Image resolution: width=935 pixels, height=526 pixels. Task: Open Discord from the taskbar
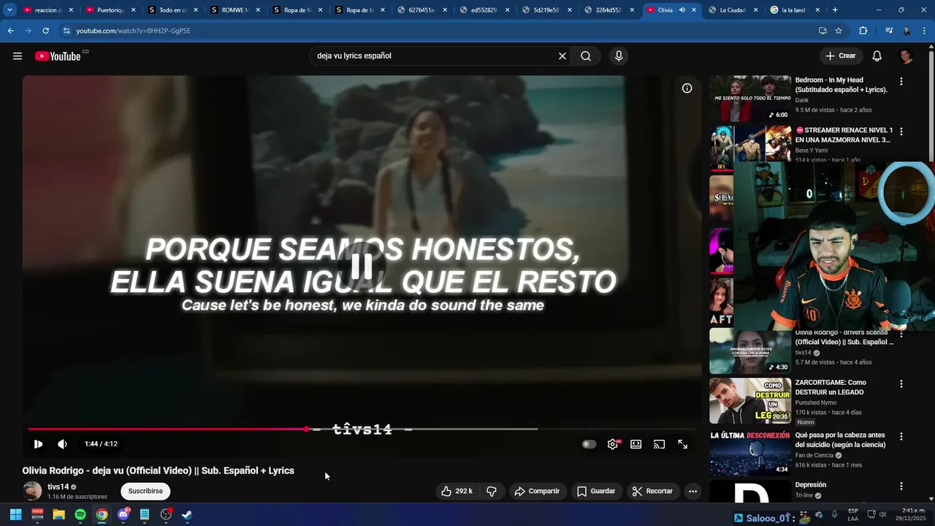(123, 515)
